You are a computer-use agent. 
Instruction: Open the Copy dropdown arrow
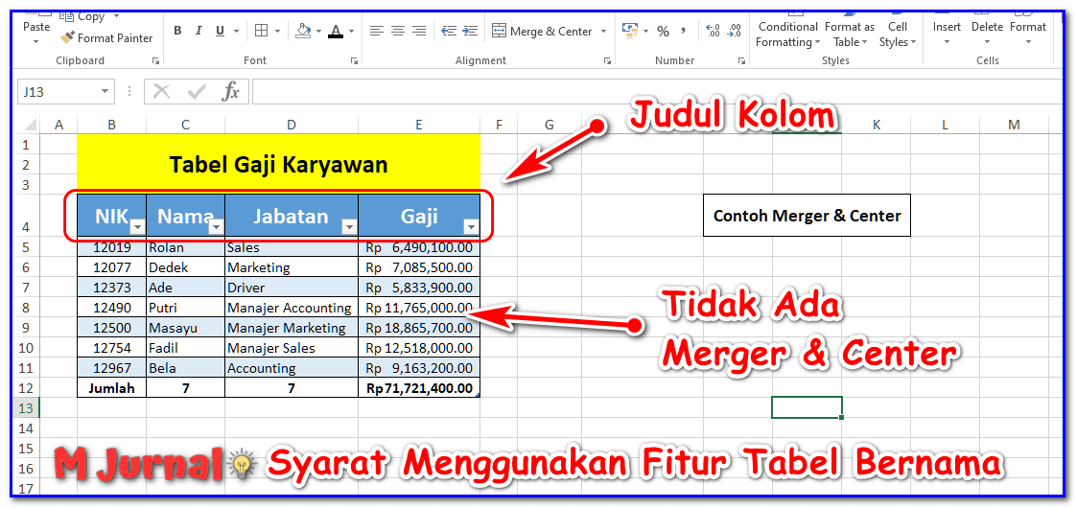pos(115,15)
